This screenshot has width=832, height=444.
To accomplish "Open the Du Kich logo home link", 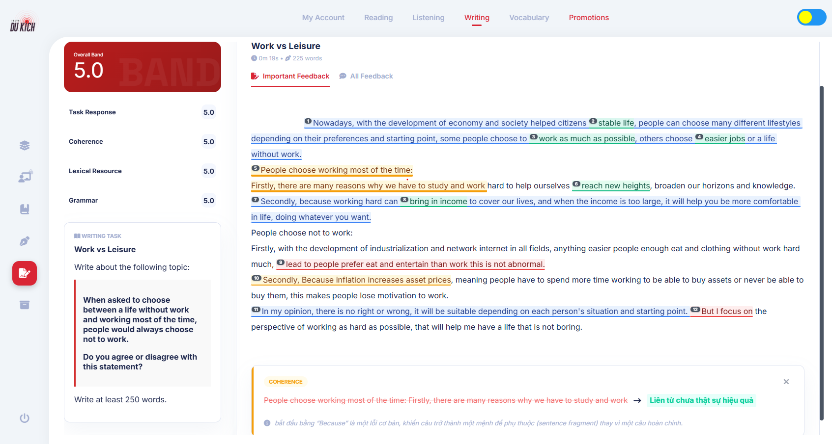I will (x=23, y=23).
